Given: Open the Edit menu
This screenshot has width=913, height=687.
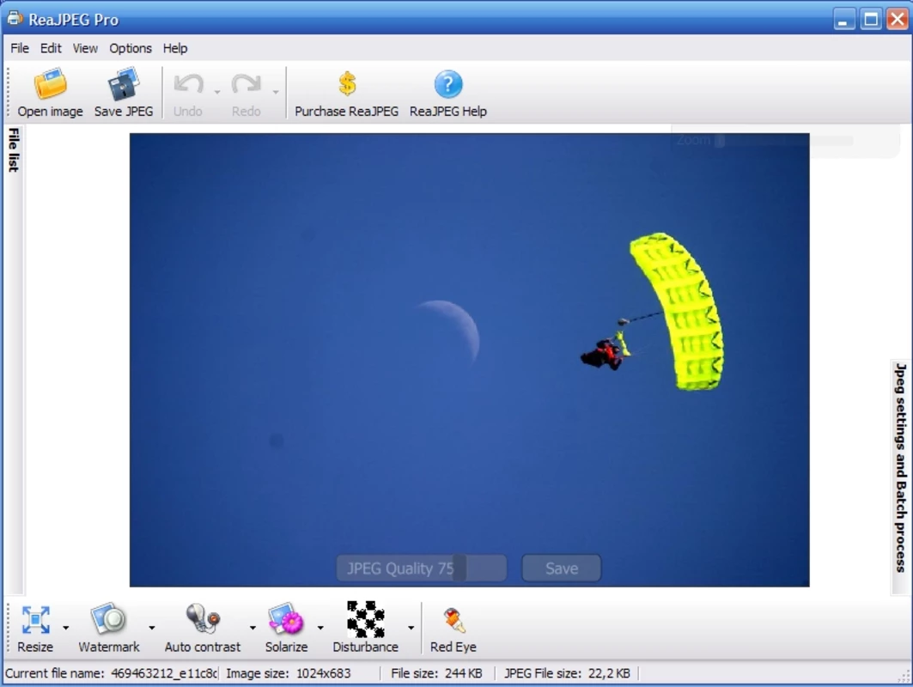Looking at the screenshot, I should click(51, 48).
